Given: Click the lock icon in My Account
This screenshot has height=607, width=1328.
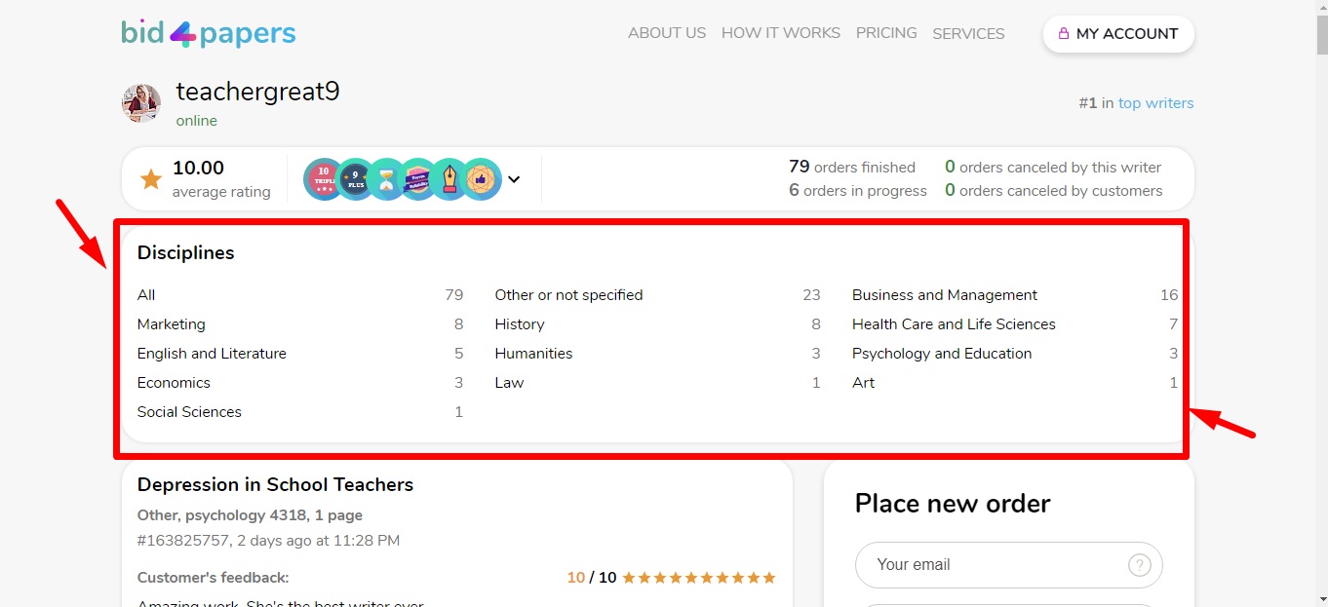Looking at the screenshot, I should [x=1064, y=33].
